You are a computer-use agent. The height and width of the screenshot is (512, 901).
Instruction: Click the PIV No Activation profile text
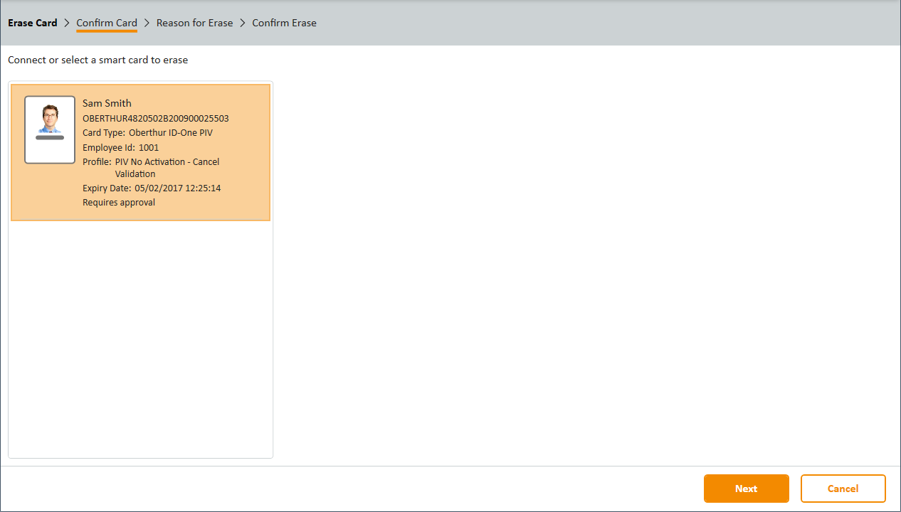coord(167,162)
